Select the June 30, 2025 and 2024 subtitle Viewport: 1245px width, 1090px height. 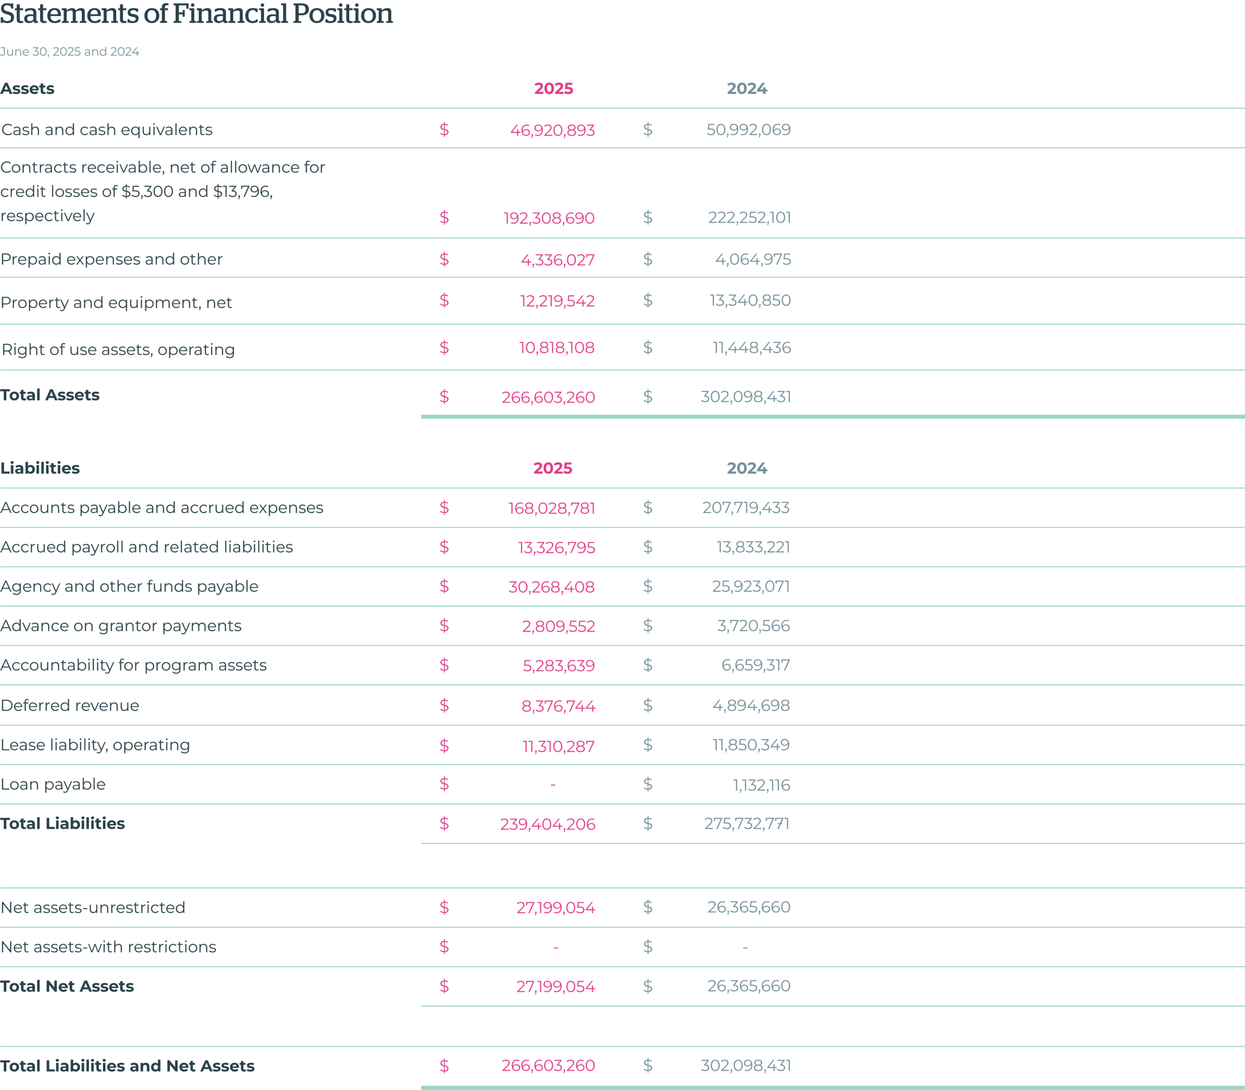click(70, 52)
